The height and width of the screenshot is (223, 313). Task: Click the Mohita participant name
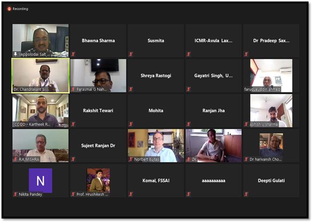[156, 111]
